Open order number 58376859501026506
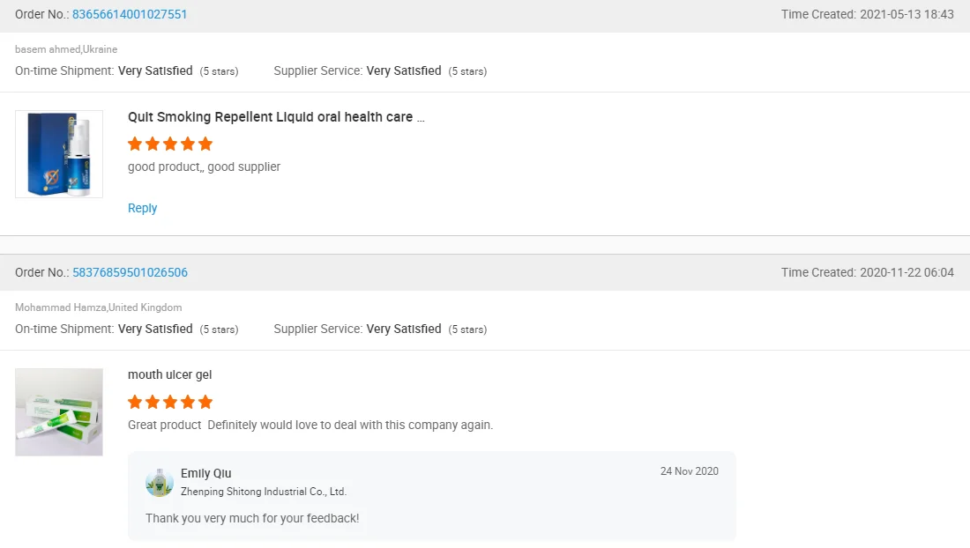This screenshot has height=548, width=970. (x=130, y=272)
